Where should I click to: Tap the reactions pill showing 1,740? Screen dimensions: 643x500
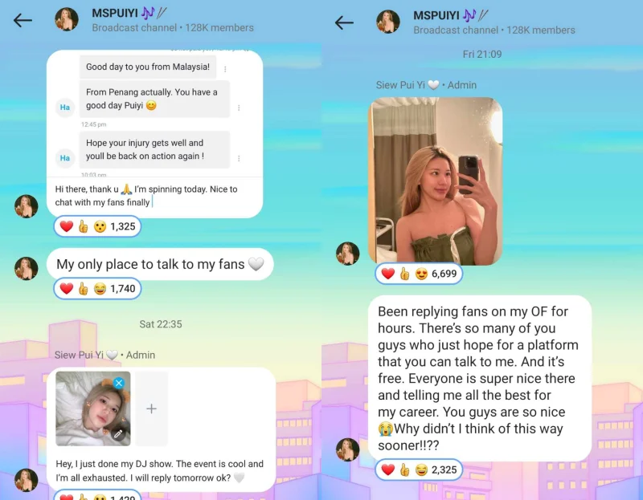point(97,288)
